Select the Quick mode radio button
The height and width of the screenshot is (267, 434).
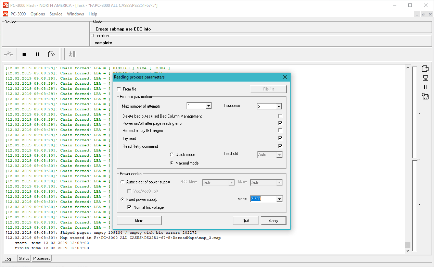[172, 155]
